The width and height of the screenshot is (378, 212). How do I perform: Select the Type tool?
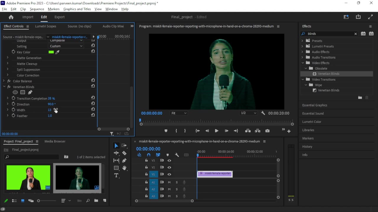(x=116, y=175)
